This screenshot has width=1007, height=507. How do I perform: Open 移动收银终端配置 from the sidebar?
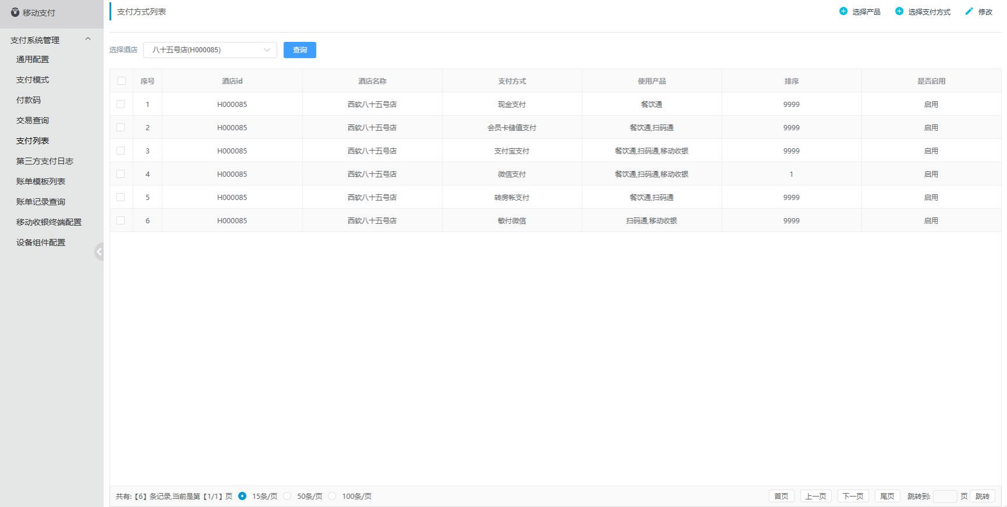49,222
